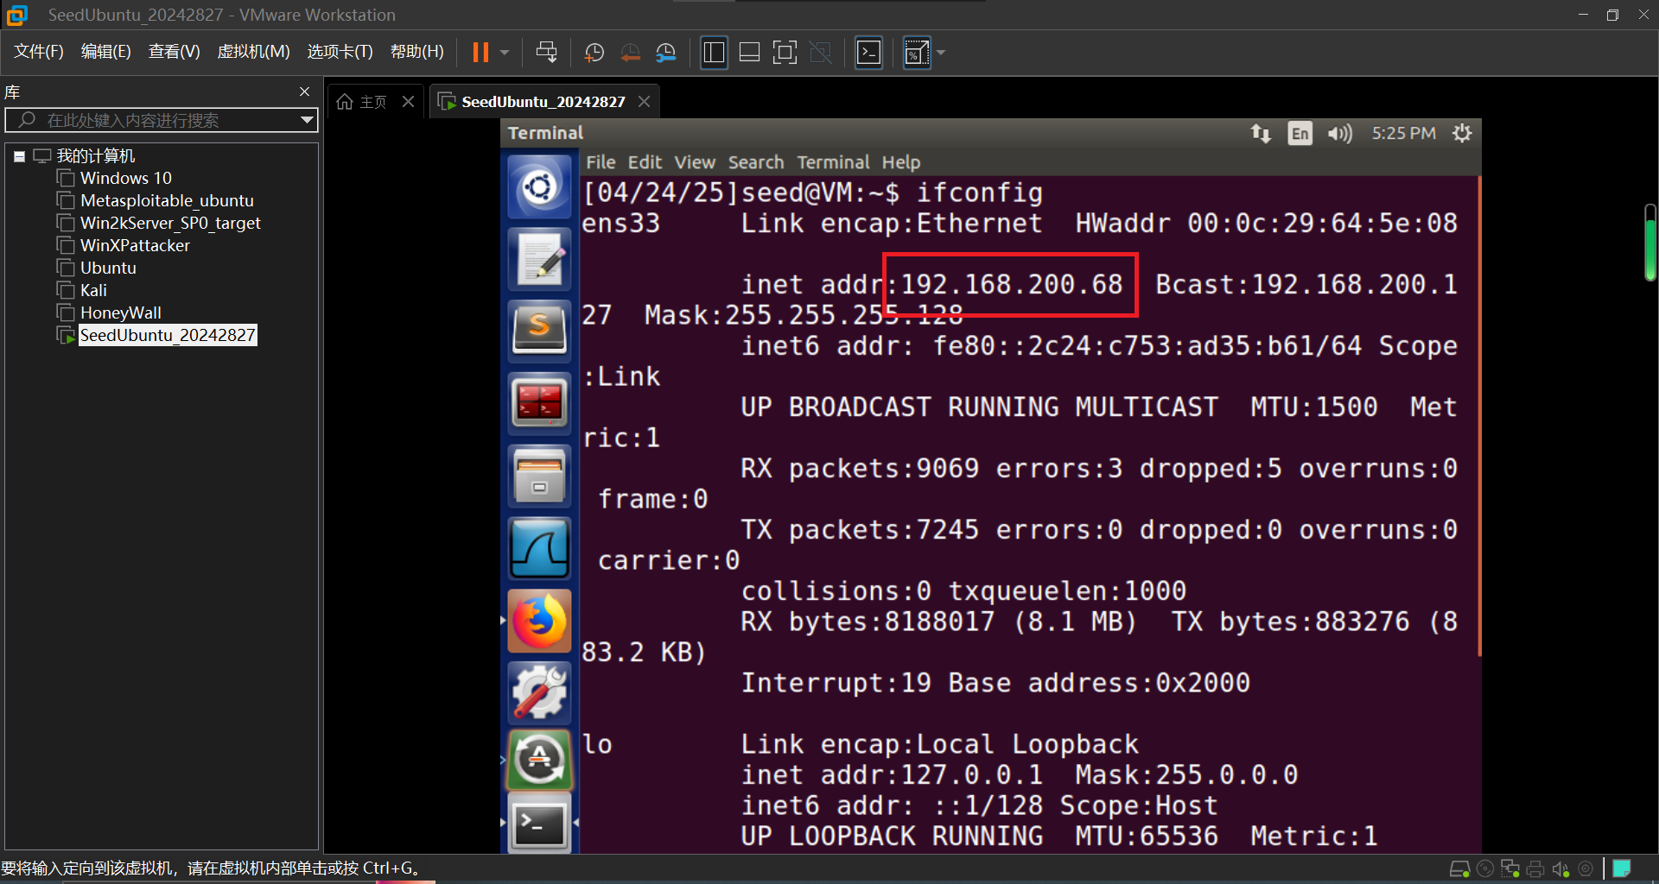Launch Terminator from the Ubuntu dock
The height and width of the screenshot is (884, 1659).
539,403
